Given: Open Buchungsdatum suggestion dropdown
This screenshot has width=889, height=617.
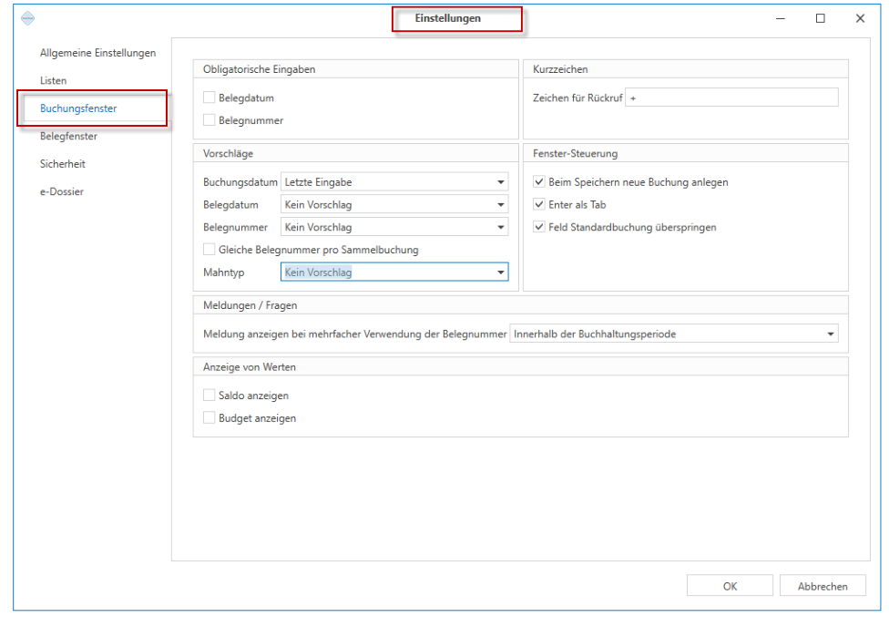Looking at the screenshot, I should (x=394, y=182).
